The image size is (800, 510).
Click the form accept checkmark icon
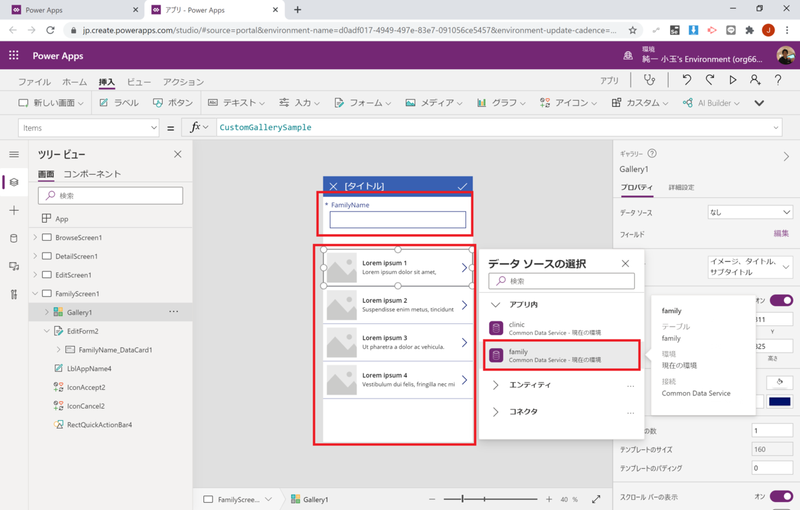462,186
